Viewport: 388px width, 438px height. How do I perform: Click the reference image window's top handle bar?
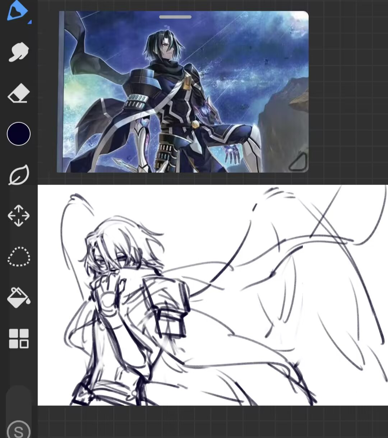tap(175, 17)
